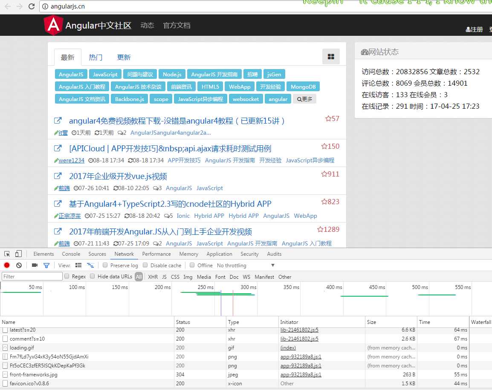Enable Preserve log checkbox
Screen dimensions: 492x390
point(105,265)
